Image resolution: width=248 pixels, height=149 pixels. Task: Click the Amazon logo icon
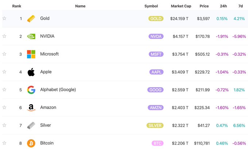[x=31, y=107]
